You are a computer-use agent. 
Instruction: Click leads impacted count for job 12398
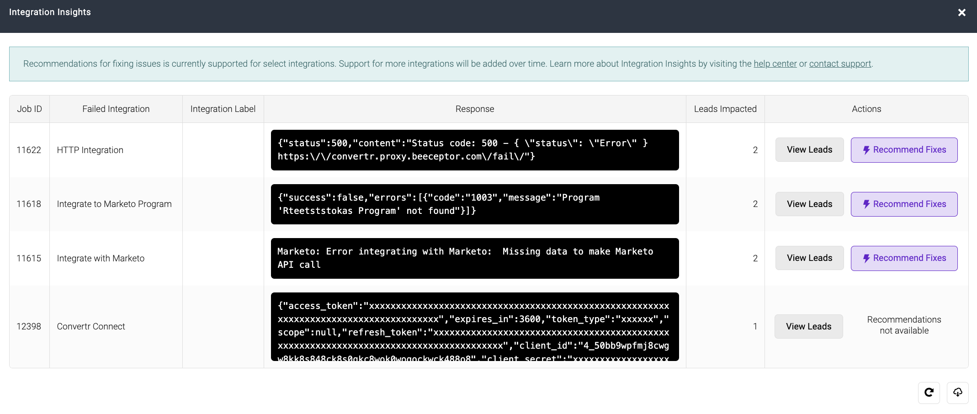pyautogui.click(x=755, y=327)
